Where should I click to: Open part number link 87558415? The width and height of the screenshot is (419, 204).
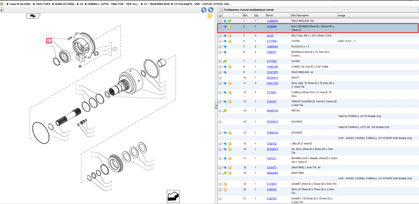272,122
